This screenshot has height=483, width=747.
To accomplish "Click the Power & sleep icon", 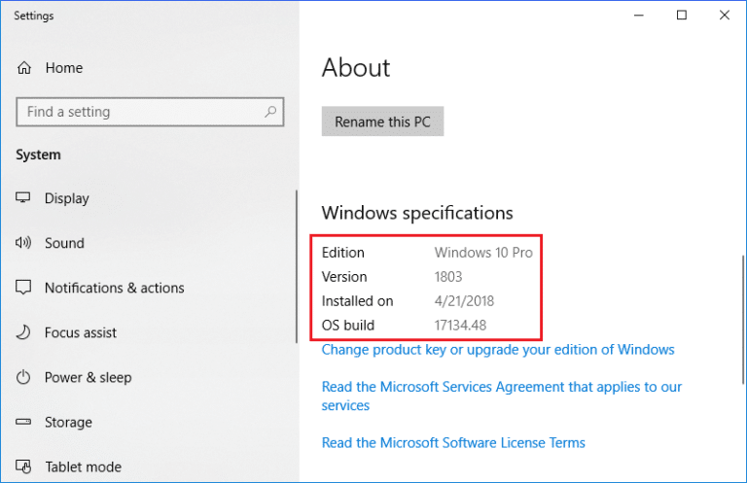I will [24, 377].
